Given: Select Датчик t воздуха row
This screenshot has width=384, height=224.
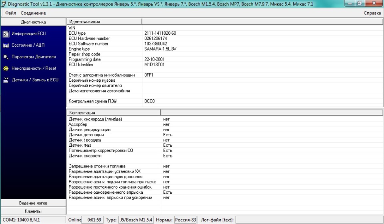Looking at the screenshot, I should (225, 140).
